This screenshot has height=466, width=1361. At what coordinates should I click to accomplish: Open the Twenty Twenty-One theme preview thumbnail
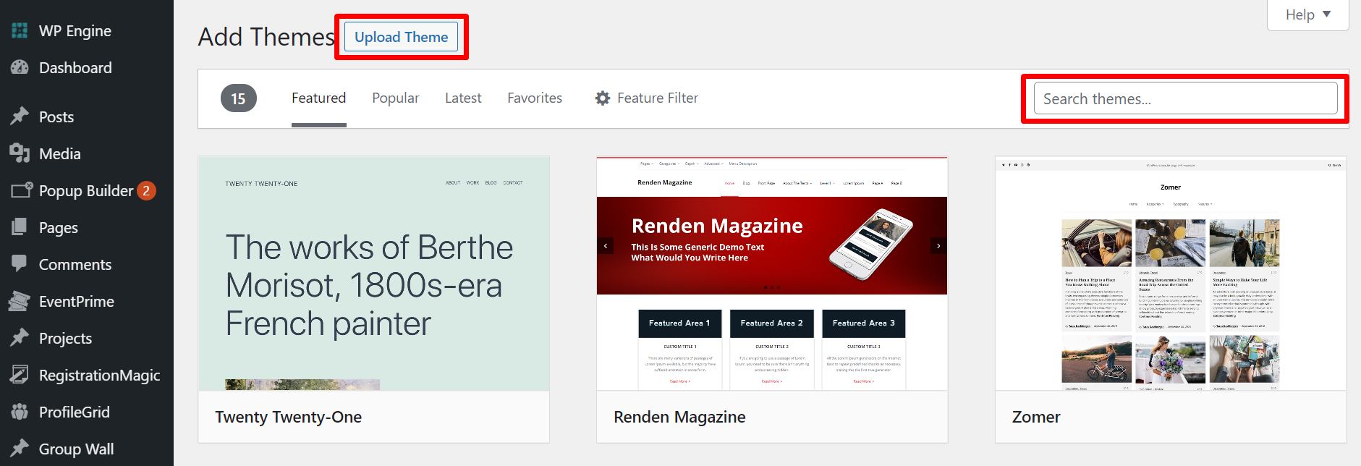point(374,274)
